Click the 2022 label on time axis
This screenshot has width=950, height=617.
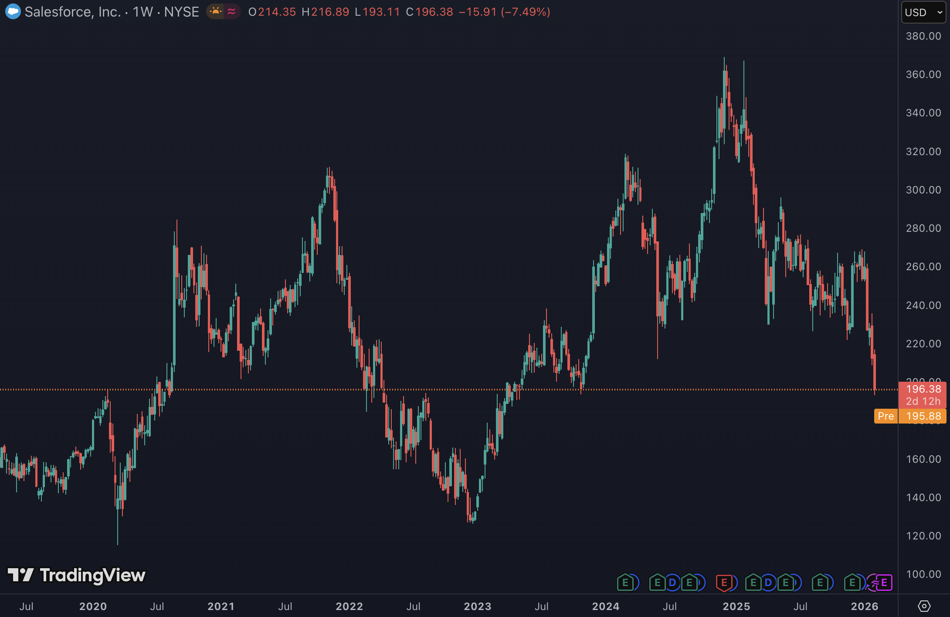pos(349,607)
